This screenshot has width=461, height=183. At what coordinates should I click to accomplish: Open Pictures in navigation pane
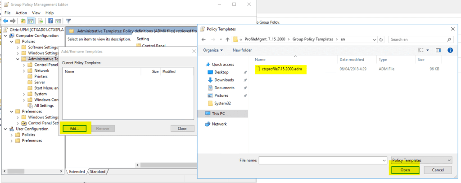click(221, 96)
